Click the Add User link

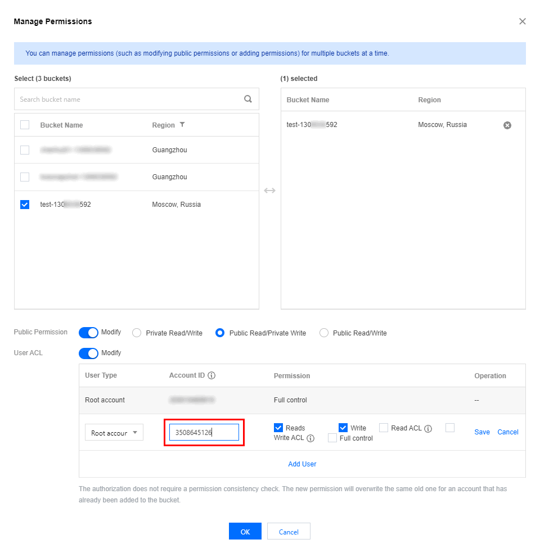coord(302,464)
